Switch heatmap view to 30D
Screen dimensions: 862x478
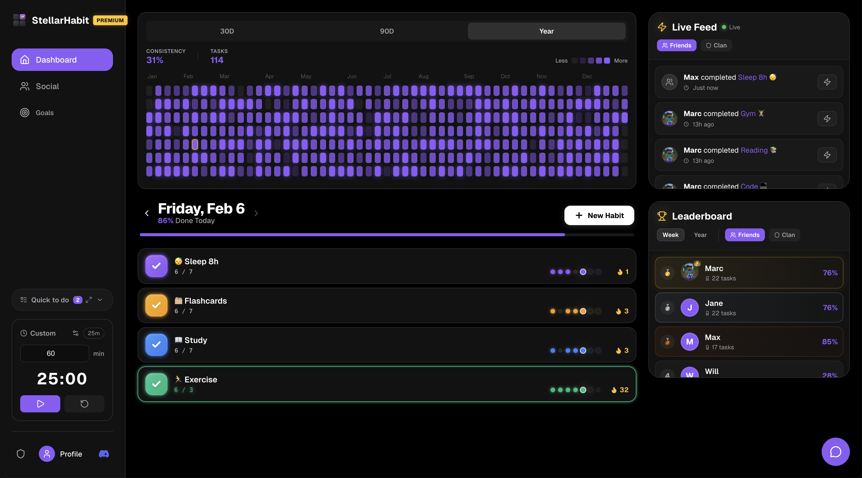pyautogui.click(x=227, y=31)
